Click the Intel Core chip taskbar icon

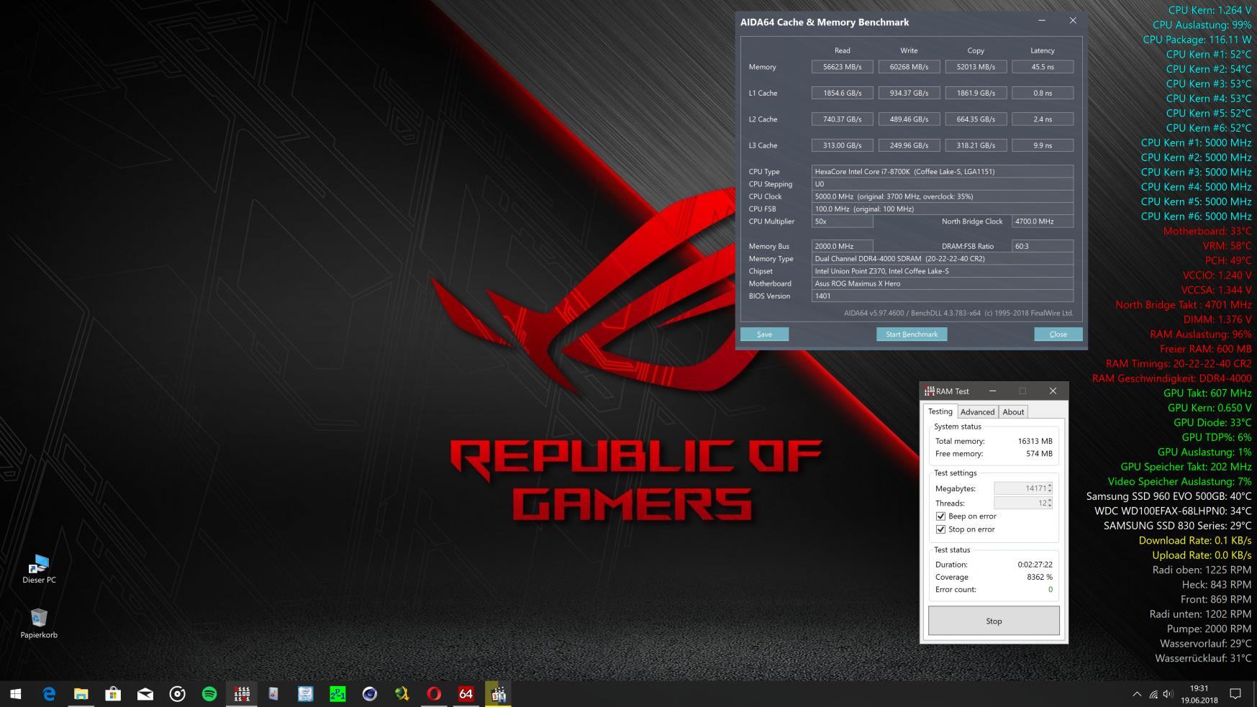[306, 694]
